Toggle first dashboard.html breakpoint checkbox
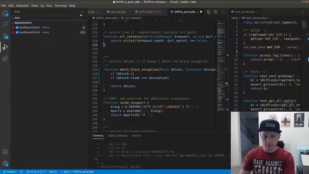Screen dimensions: 309x174 pyautogui.click(x=17, y=28)
